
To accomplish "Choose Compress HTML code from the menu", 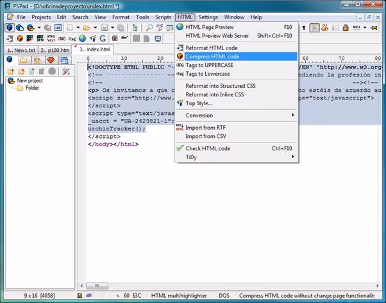I will [237, 56].
